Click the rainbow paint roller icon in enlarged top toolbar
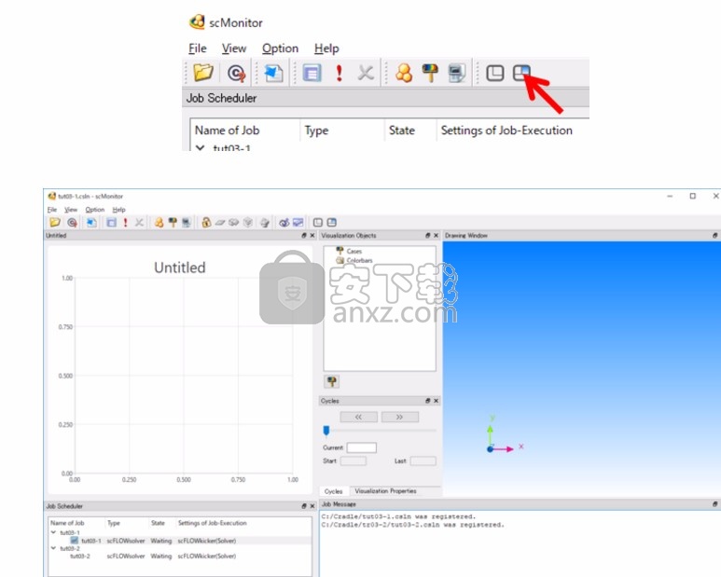Image resolution: width=721 pixels, height=577 pixels. [x=430, y=73]
